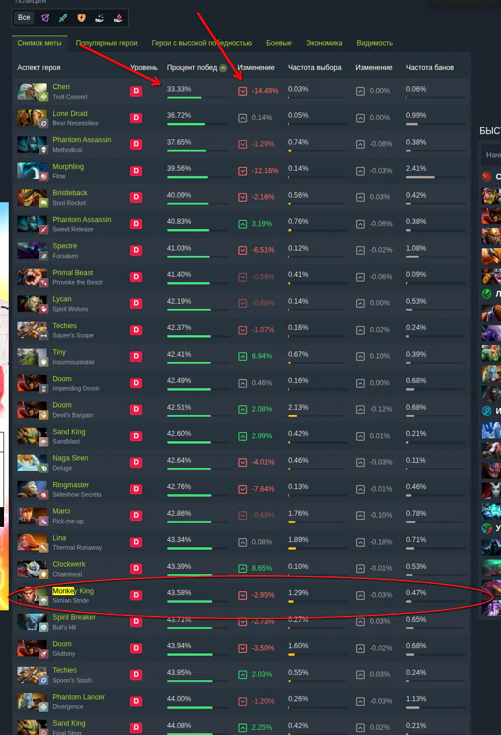Click the D tier badge for Morphling
This screenshot has width=501, height=735.
click(136, 171)
